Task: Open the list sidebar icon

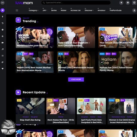Action: [x=3, y=56]
